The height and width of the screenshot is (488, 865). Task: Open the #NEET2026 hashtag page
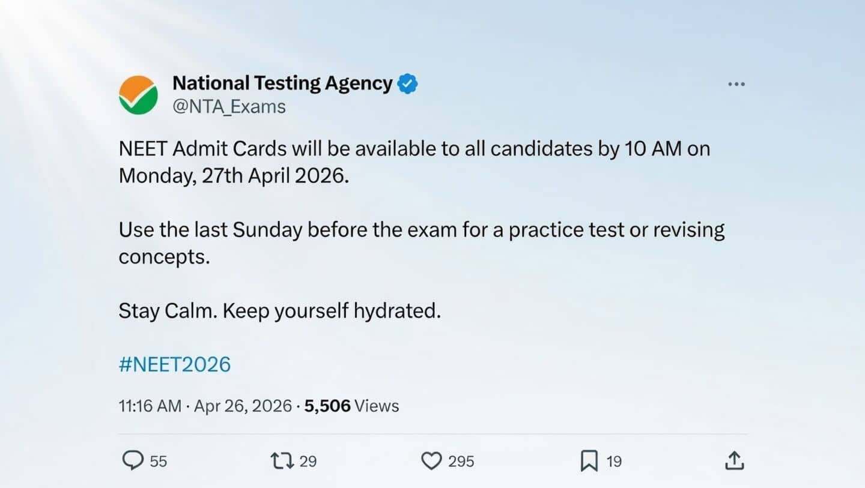(x=174, y=364)
